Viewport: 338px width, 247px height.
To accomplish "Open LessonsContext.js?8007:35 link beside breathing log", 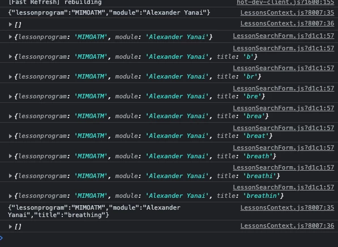I will [287, 207].
